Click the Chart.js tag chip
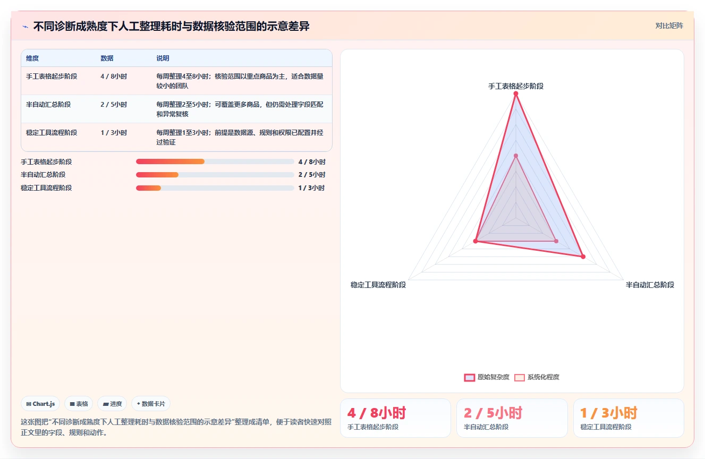 (41, 404)
